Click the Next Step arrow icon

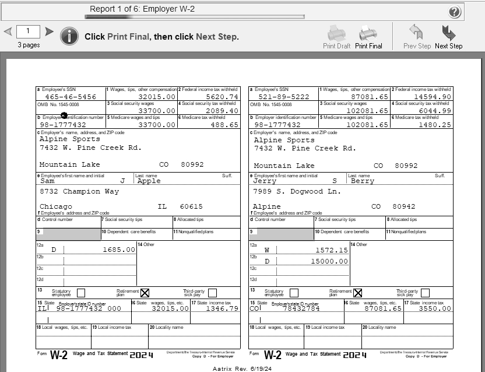448,33
